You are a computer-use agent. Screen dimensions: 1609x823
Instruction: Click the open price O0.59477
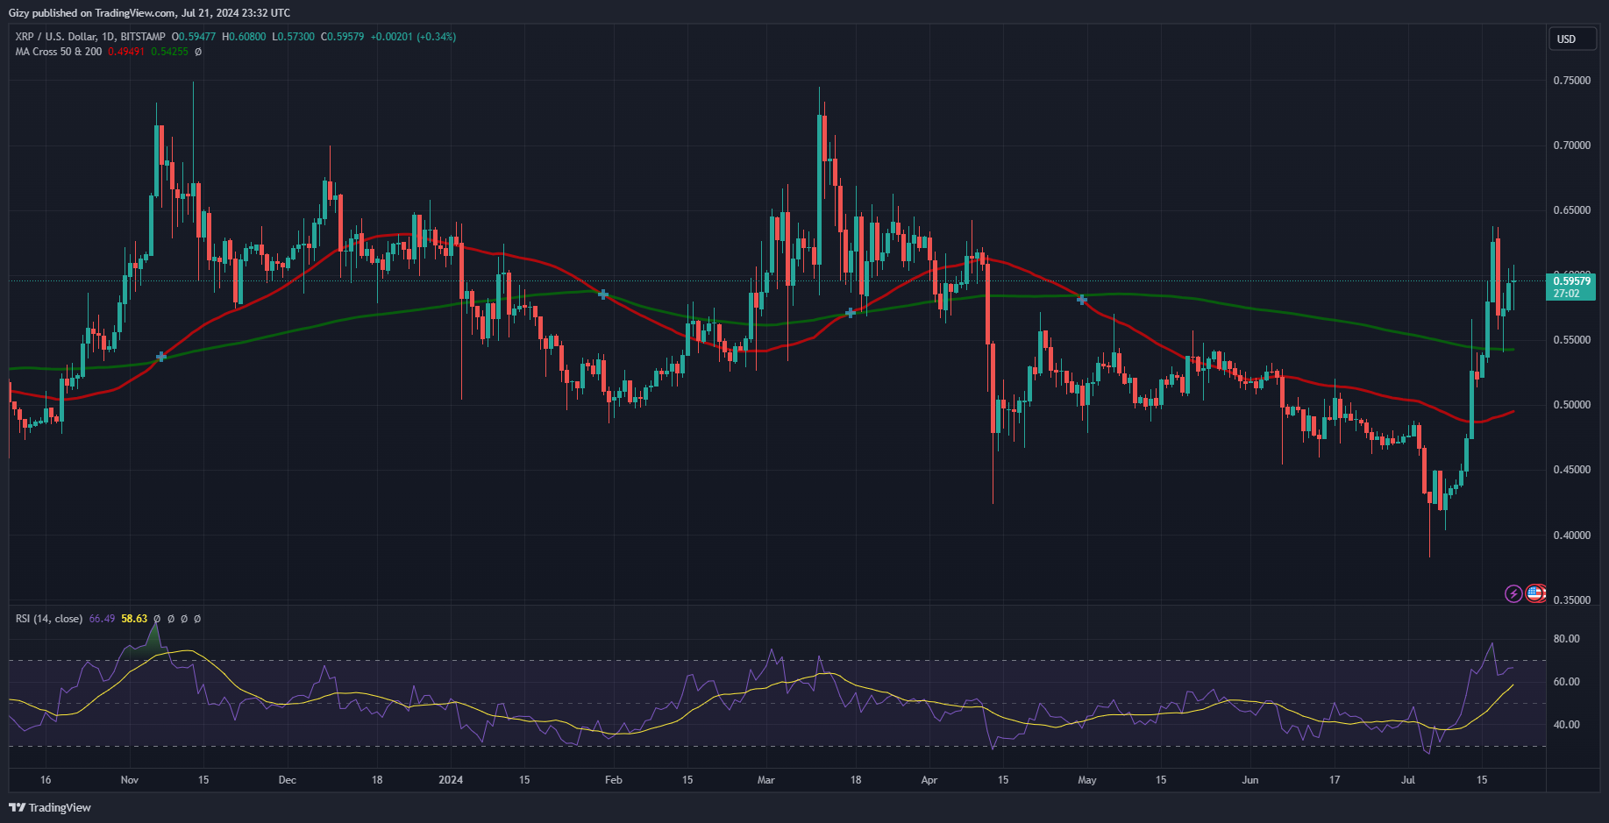pos(194,37)
